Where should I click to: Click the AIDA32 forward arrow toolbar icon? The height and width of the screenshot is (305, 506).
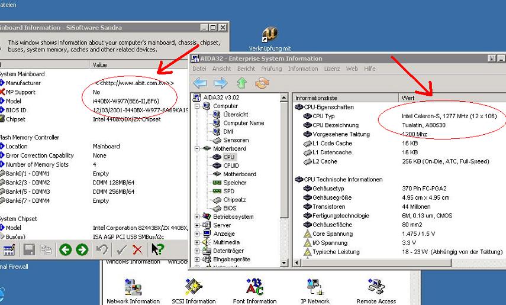point(220,83)
